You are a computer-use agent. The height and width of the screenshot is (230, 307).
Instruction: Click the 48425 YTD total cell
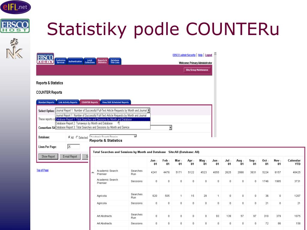click(x=297, y=172)
